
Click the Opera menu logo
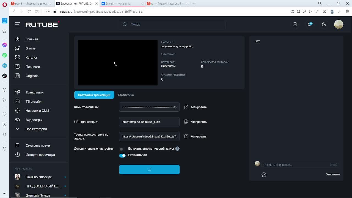pos(4,4)
